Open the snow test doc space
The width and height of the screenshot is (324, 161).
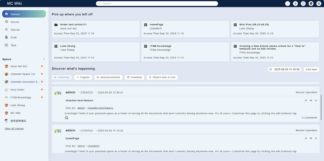[19, 66]
